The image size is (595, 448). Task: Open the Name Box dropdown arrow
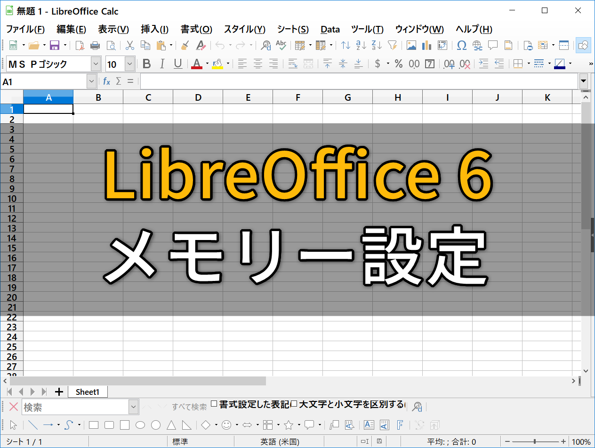click(92, 81)
